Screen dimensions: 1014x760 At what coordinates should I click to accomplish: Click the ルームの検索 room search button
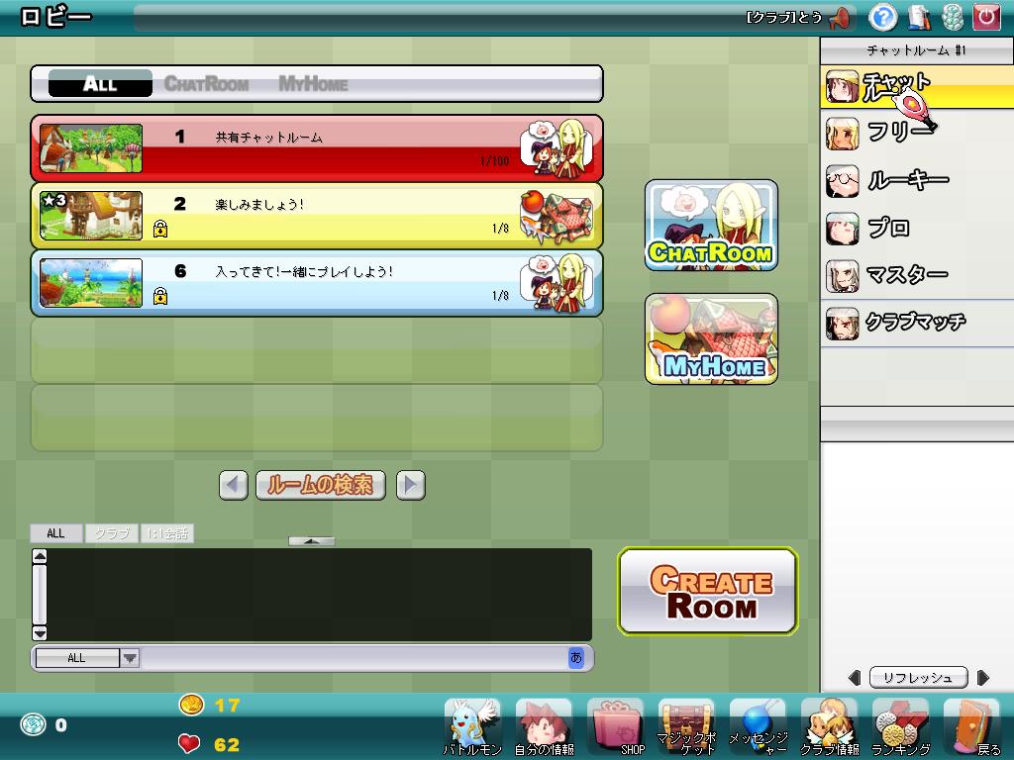coord(320,485)
